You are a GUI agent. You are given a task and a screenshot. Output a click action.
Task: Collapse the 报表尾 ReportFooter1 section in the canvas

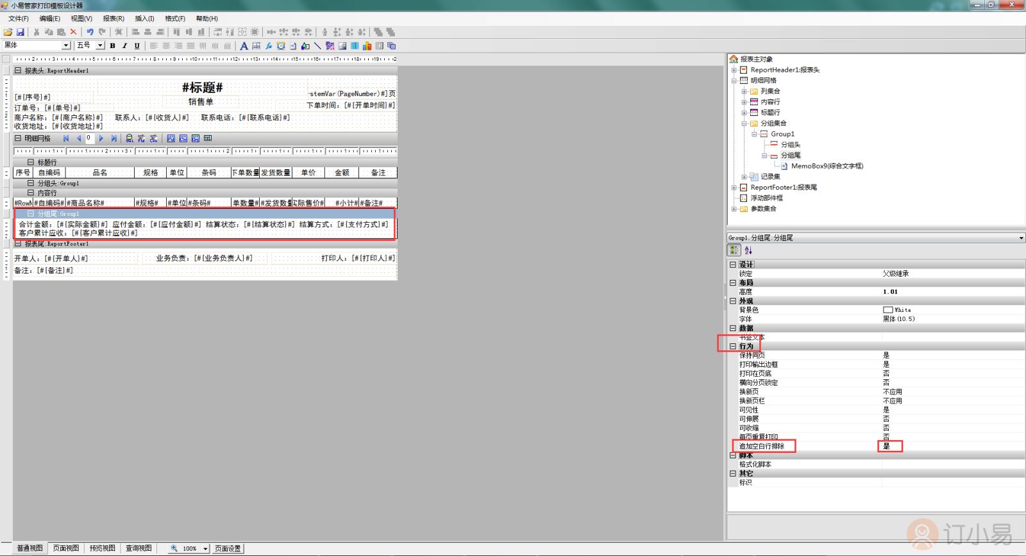click(18, 243)
